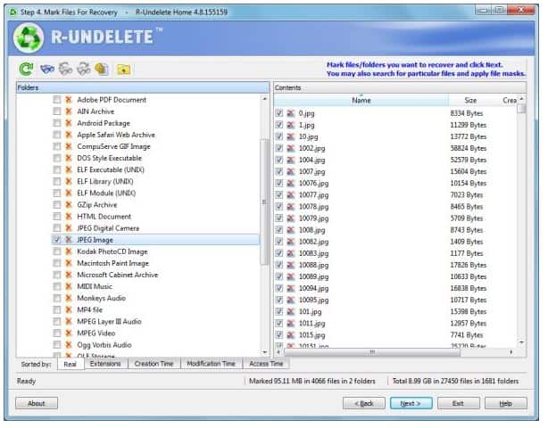Click the icon next to GZip Archive

pyautogui.click(x=69, y=205)
